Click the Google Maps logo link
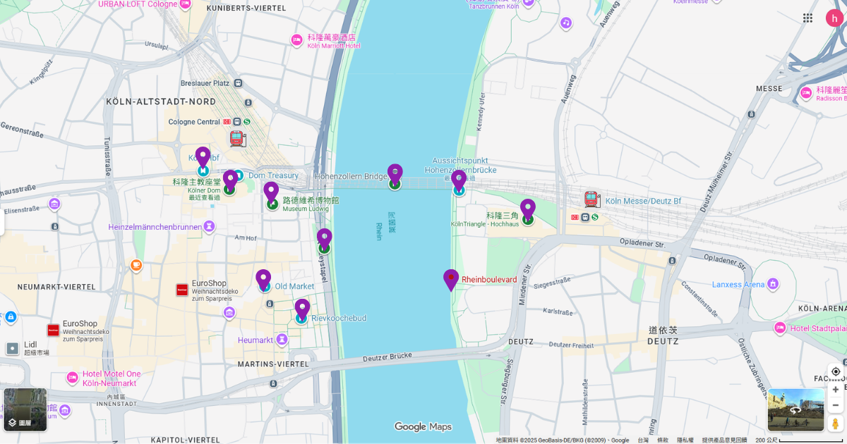The width and height of the screenshot is (847, 444). [423, 426]
